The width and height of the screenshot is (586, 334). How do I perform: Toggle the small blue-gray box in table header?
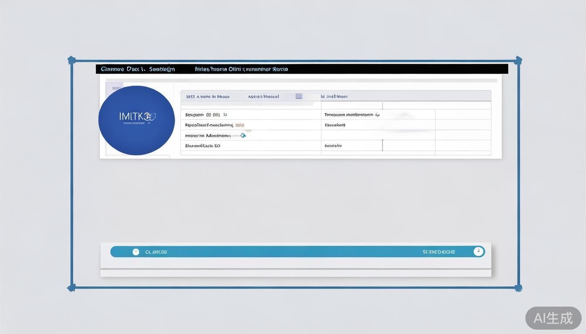[299, 96]
